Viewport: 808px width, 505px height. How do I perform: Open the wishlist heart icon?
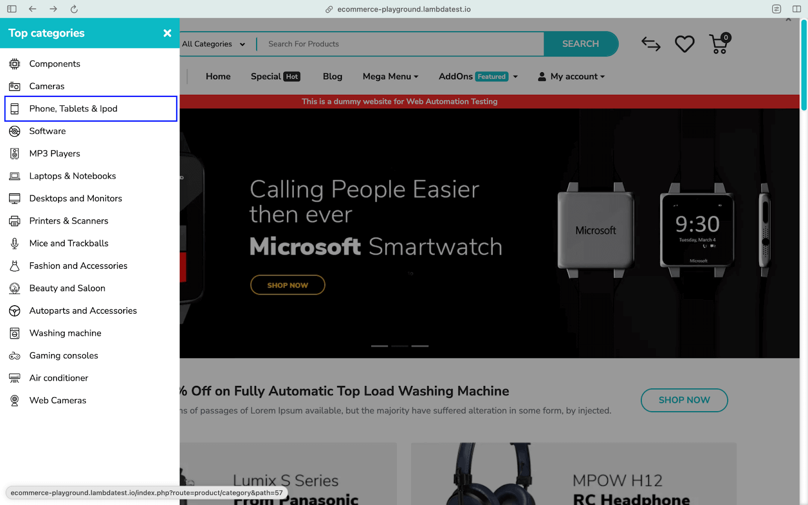coord(685,44)
